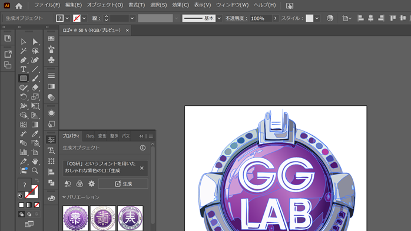Select the Zoom tool magnifier
This screenshot has height=231, width=411.
[35, 170]
